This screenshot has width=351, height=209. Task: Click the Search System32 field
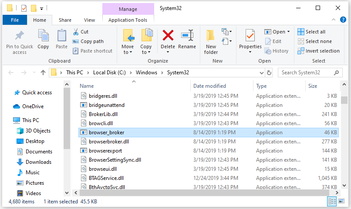pyautogui.click(x=310, y=73)
